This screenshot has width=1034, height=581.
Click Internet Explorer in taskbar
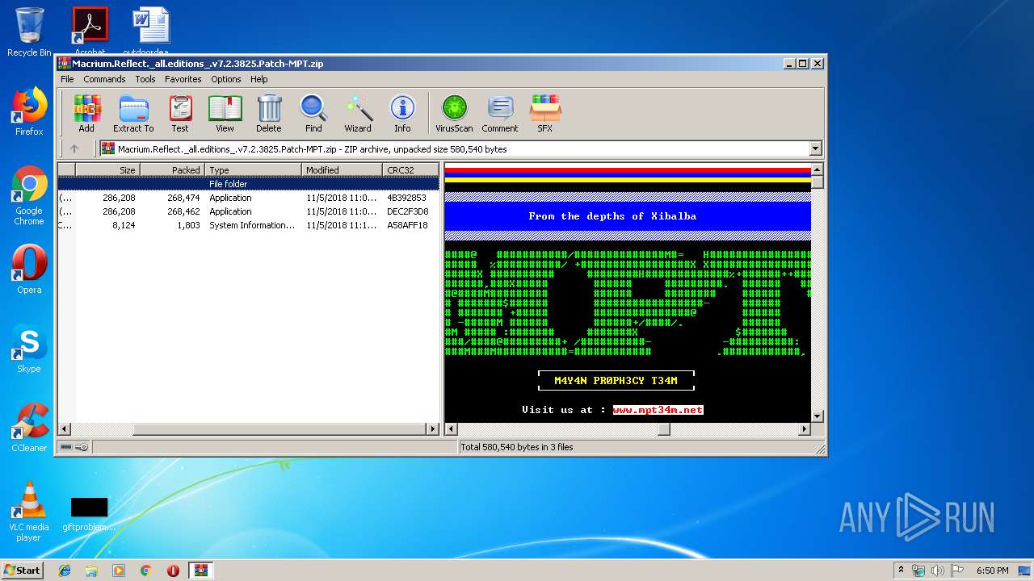(65, 571)
